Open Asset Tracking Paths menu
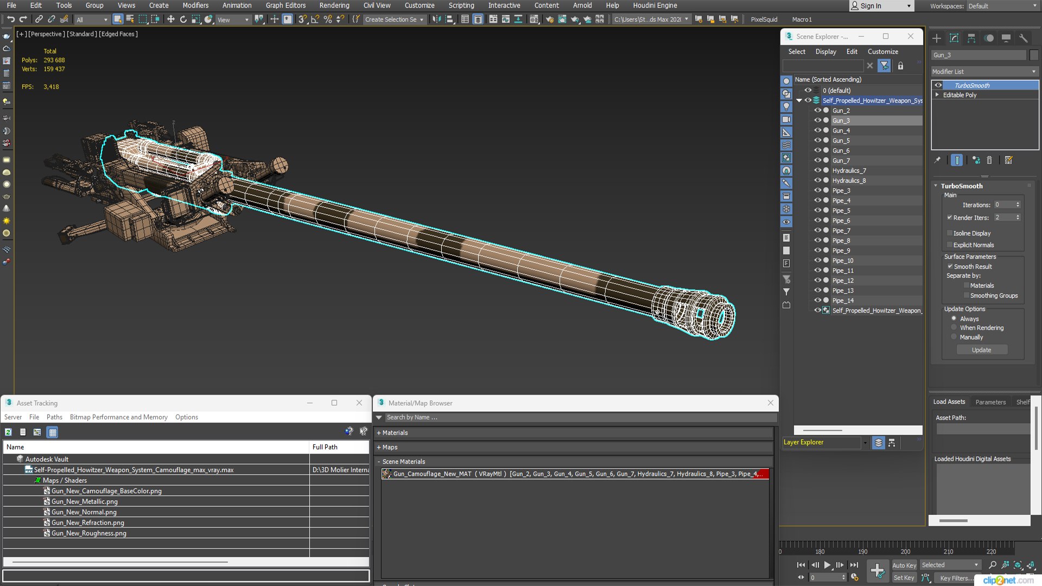This screenshot has width=1042, height=586. (x=54, y=417)
